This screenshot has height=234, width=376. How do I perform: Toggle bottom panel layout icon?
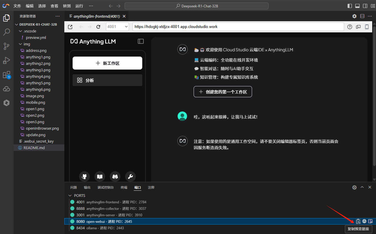[357, 6]
